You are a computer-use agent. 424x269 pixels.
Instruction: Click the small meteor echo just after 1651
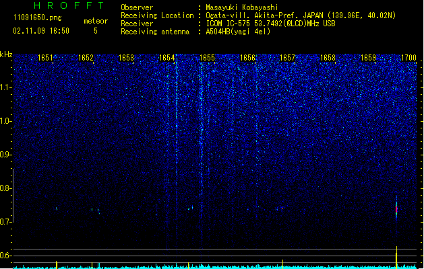point(57,208)
